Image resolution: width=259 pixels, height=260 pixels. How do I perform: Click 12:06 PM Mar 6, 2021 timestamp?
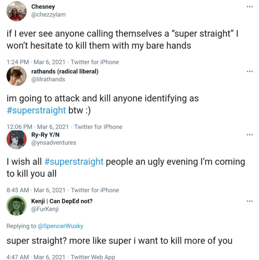coord(37,127)
